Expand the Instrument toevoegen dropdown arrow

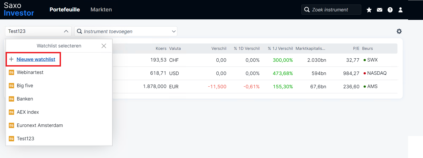click(174, 31)
